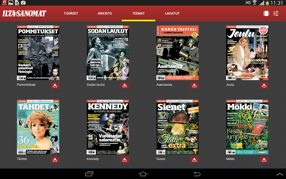
Task: Download the Asemasota issue
Action: (x=194, y=86)
